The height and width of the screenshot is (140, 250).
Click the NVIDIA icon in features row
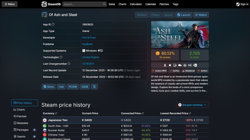pyautogui.click(x=195, y=65)
